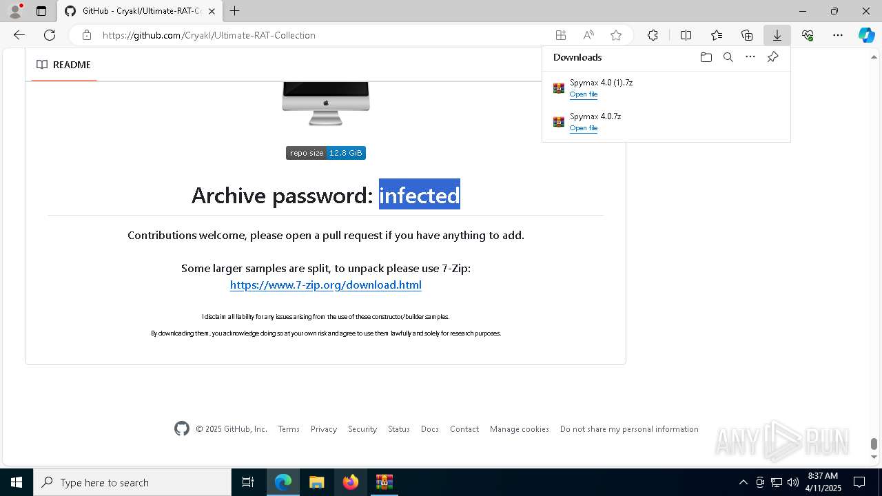The image size is (882, 496).
Task: Open Edge Settings and more menu
Action: pyautogui.click(x=838, y=35)
